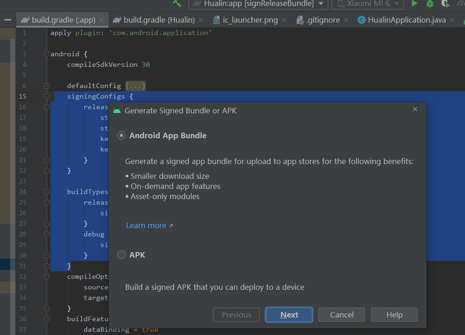Close the Generate Signed Bundle dialog
This screenshot has height=335, width=465.
[x=415, y=110]
